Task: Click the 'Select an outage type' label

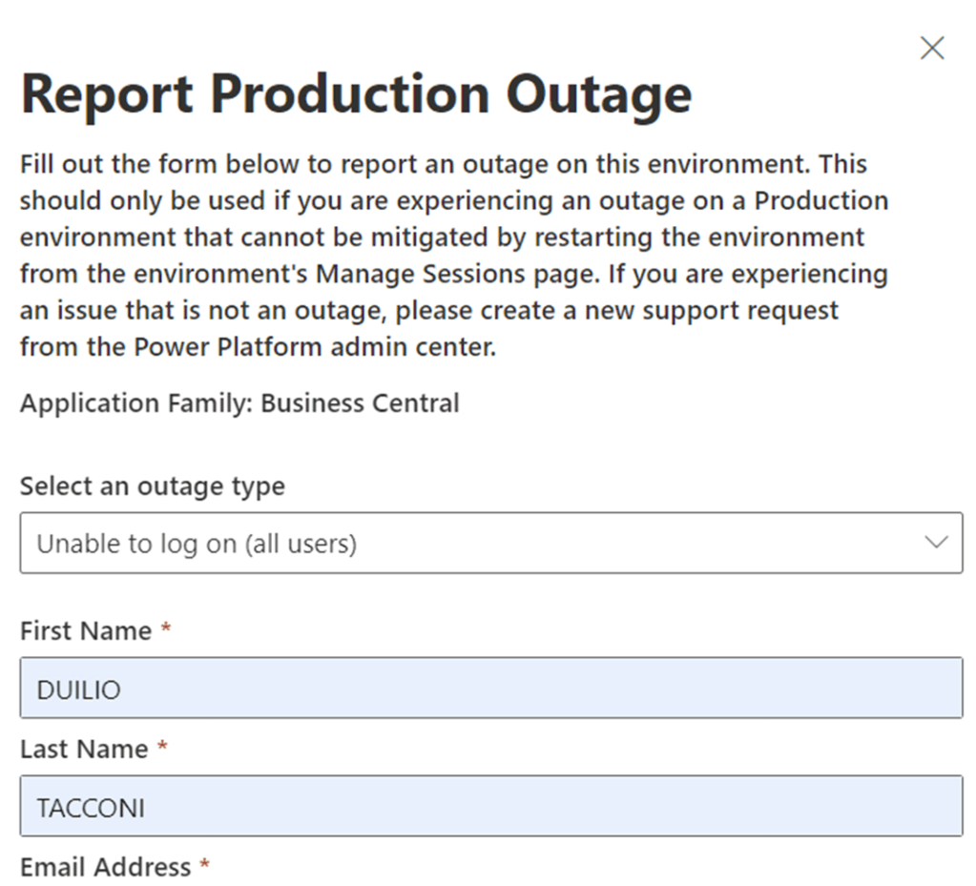Action: 152,486
